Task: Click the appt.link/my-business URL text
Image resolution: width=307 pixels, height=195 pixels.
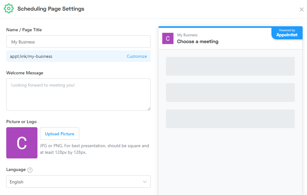Action: click(31, 57)
